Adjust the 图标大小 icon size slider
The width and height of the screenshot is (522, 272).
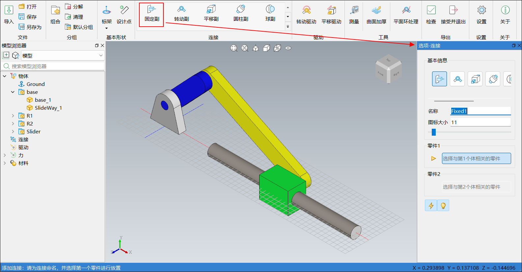click(434, 132)
